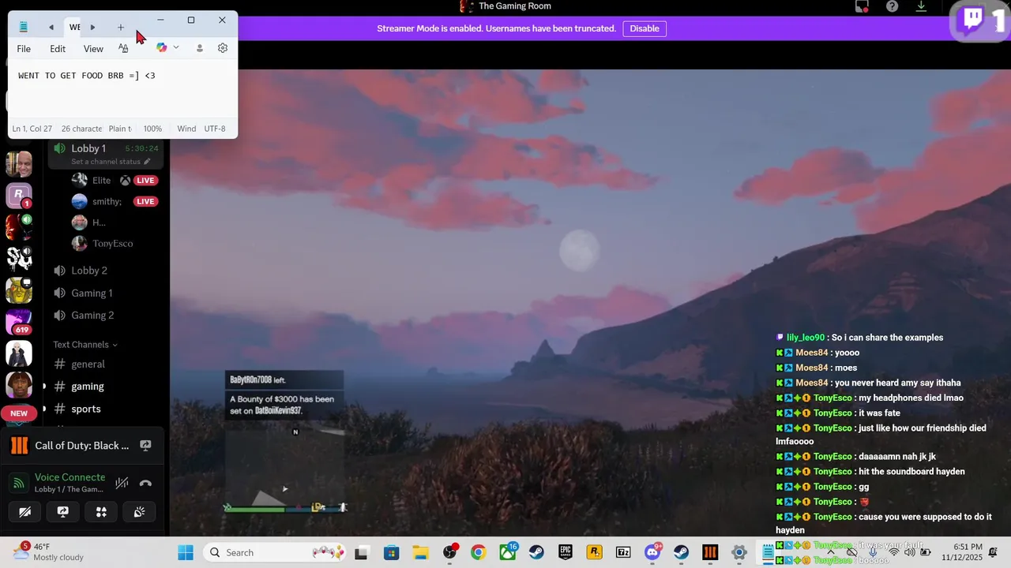Screen dimensions: 1011x568
Task: Click Share Your Screen button in bottom voice controls
Action: (x=63, y=512)
